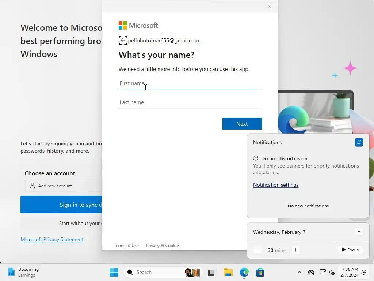
Task: Click the Last name input field
Action: click(190, 103)
